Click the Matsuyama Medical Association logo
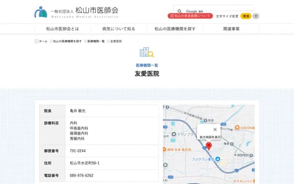 [x=76, y=11]
